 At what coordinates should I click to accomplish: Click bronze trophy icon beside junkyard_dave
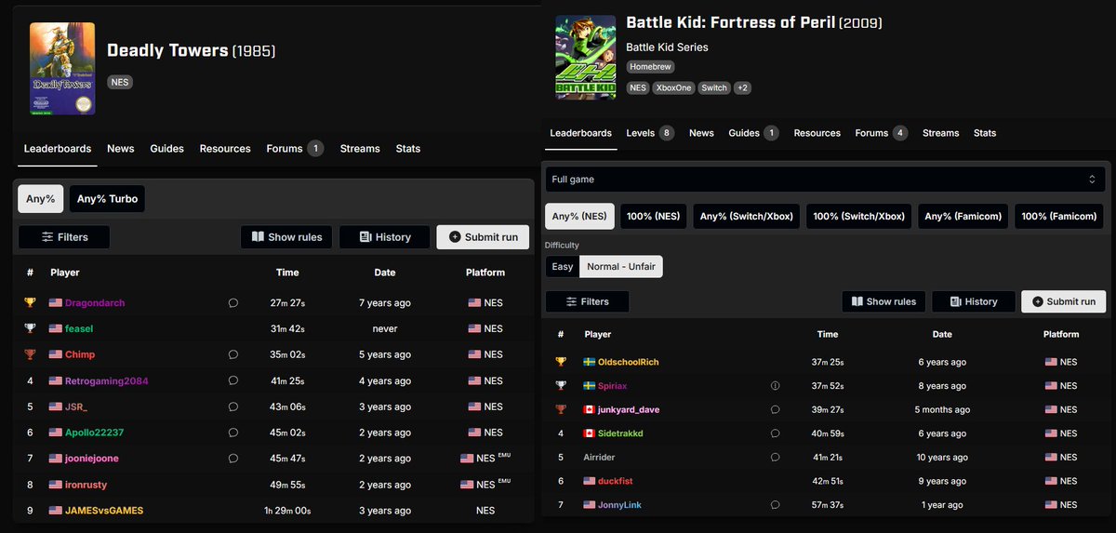tap(561, 409)
